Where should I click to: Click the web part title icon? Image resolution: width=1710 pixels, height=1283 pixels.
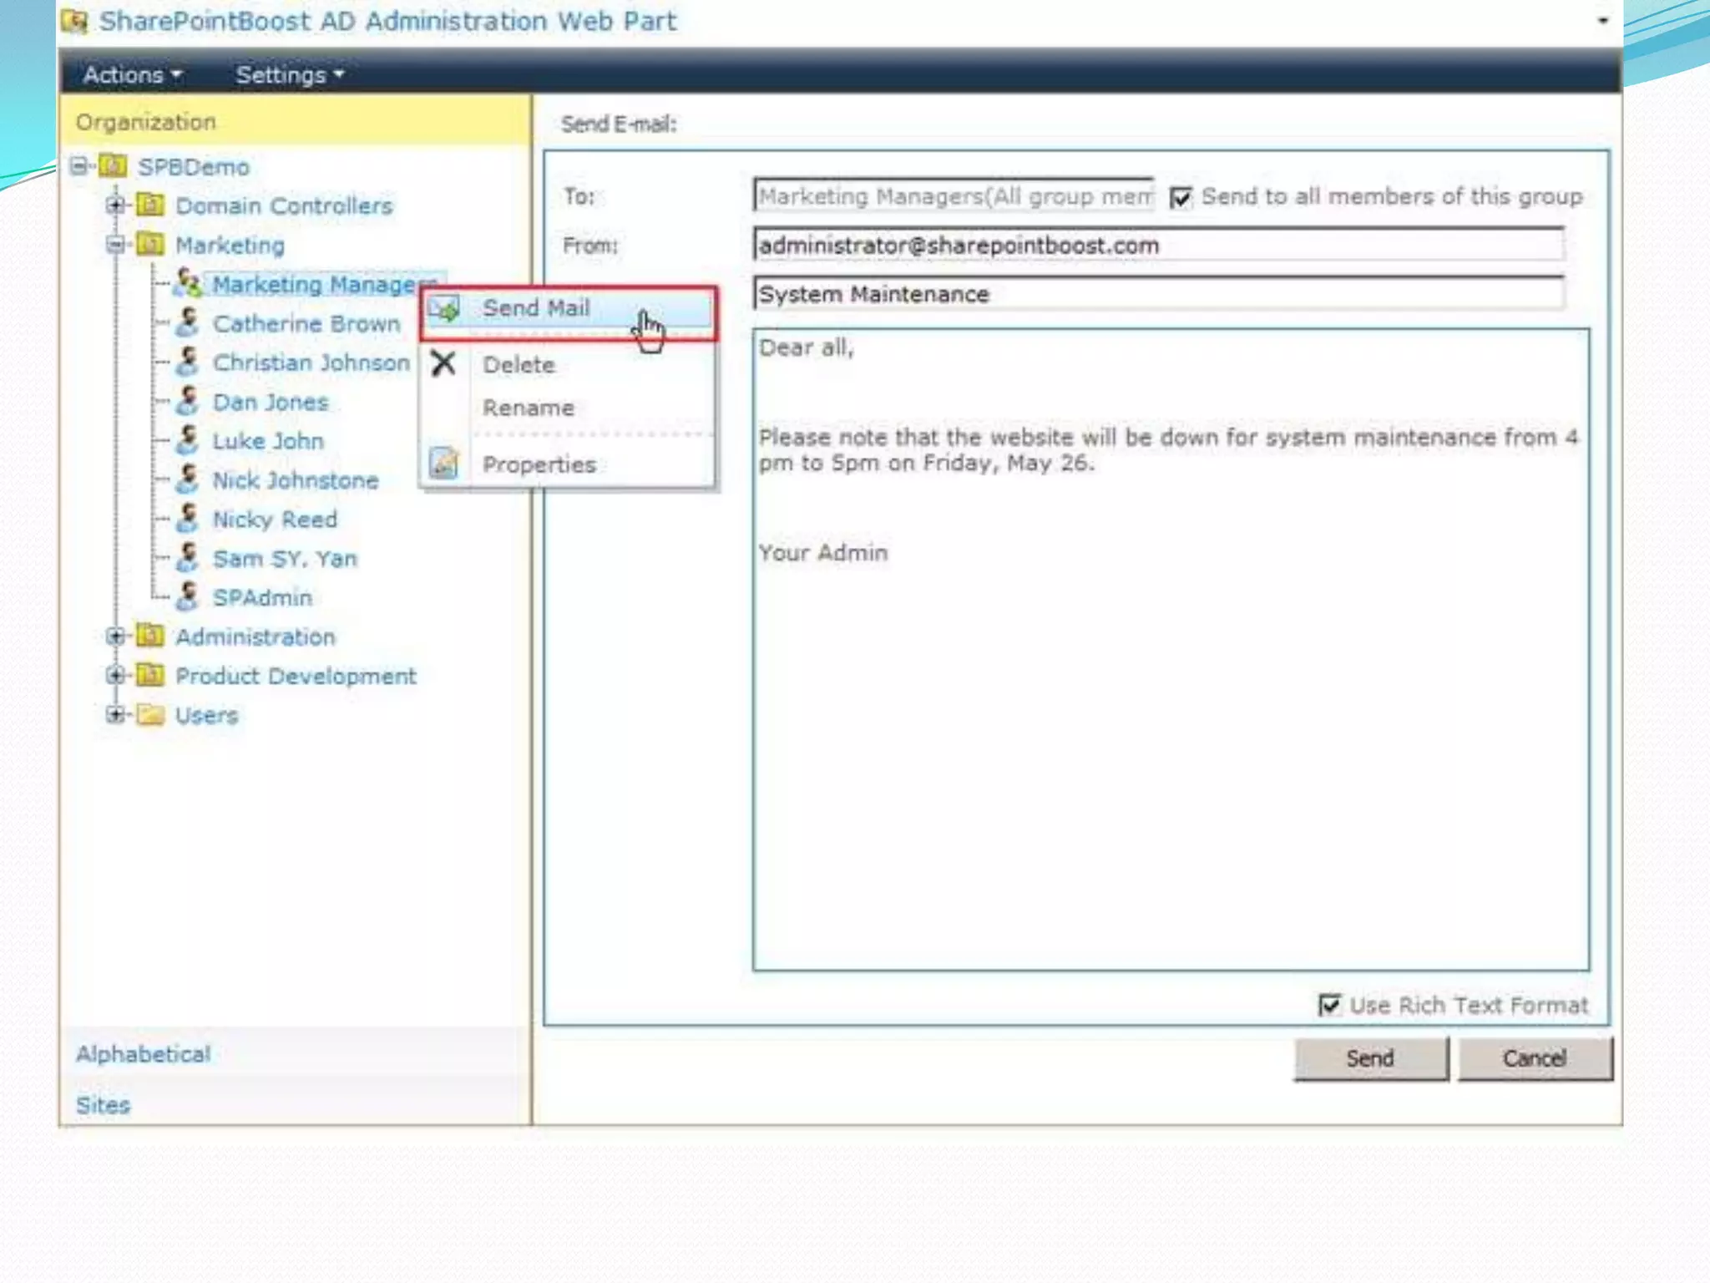pyautogui.click(x=75, y=21)
